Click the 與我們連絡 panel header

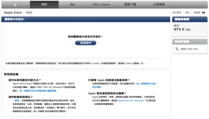pyautogui.click(x=190, y=42)
